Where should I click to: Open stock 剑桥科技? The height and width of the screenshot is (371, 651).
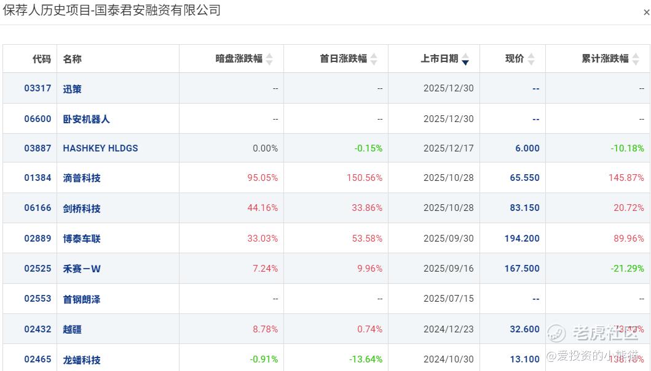click(82, 208)
